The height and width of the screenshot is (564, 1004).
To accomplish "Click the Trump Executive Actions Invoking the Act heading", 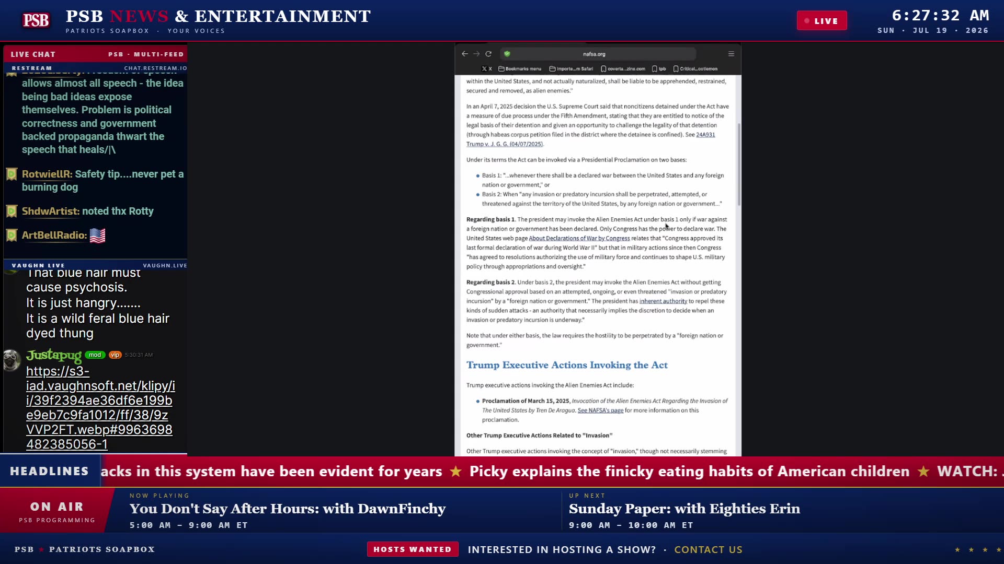I will click(567, 365).
